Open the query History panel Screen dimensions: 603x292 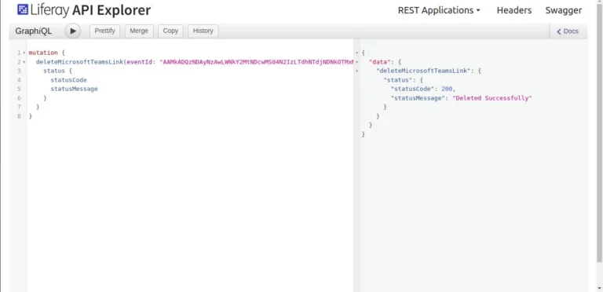click(x=203, y=31)
